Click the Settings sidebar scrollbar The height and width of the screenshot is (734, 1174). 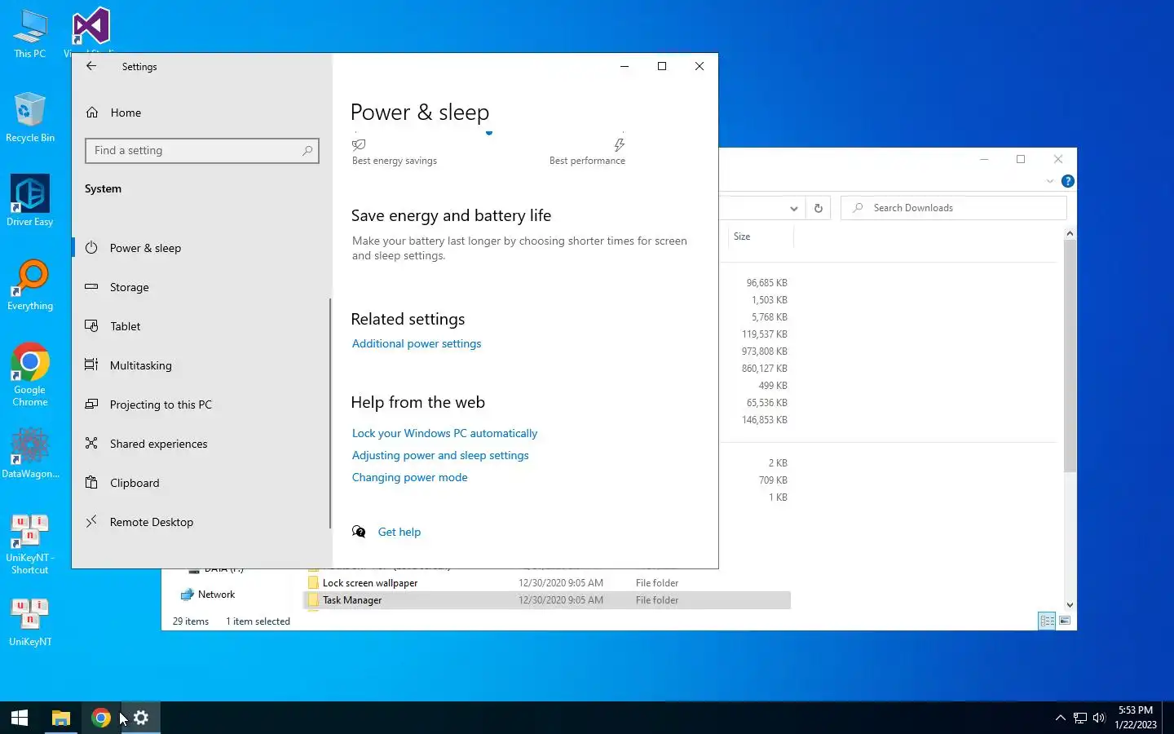coord(330,413)
